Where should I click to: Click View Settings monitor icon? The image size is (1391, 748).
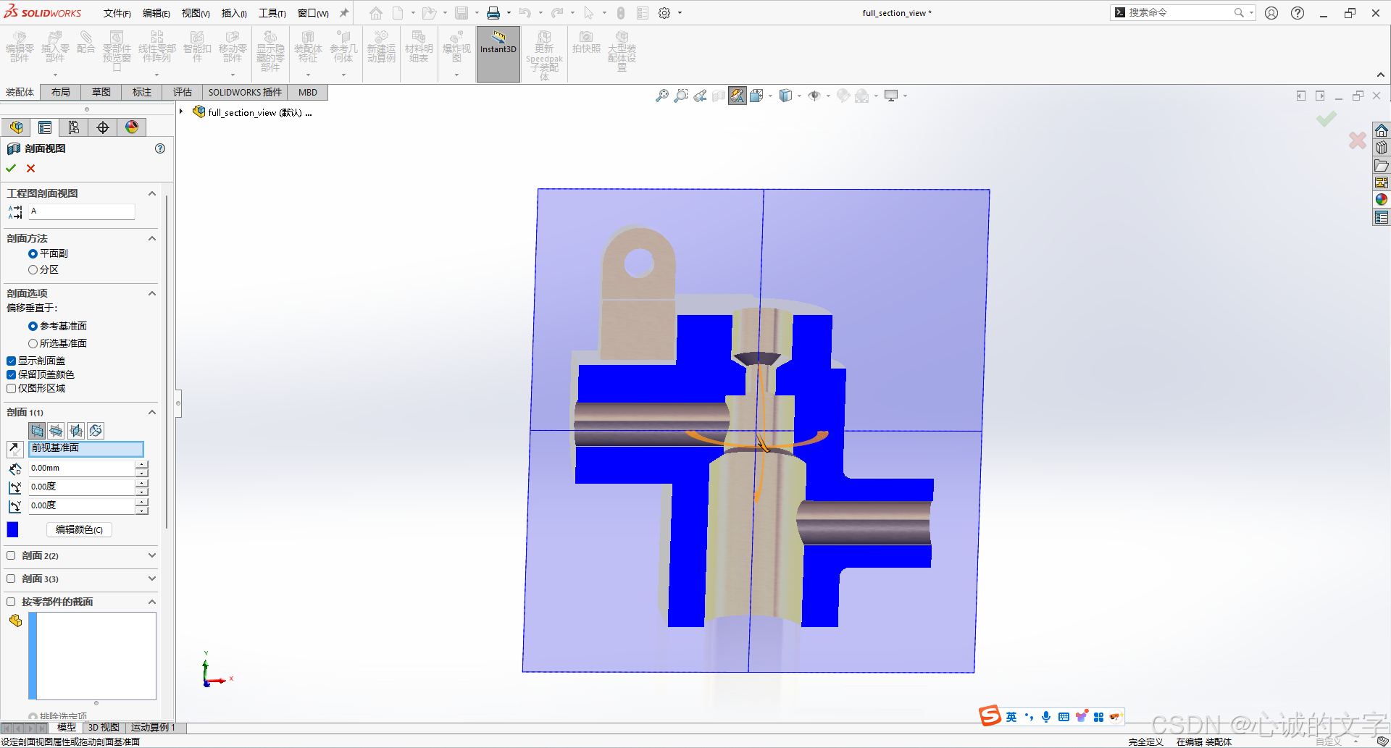click(x=891, y=96)
